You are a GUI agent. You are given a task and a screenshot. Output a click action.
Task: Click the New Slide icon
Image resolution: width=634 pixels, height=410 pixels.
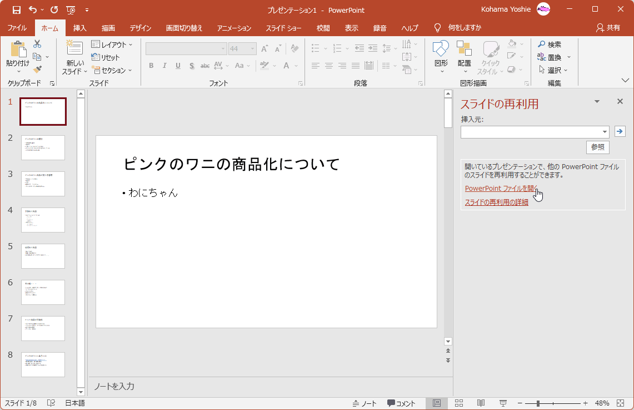click(x=74, y=49)
